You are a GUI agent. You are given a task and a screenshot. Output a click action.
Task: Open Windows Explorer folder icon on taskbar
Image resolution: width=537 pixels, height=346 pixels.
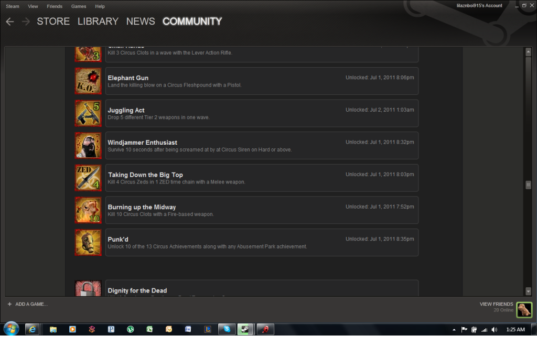[53, 329]
